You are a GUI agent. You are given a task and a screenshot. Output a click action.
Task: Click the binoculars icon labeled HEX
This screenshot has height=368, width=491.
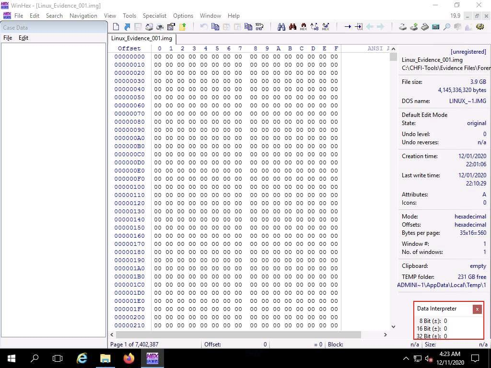[304, 27]
